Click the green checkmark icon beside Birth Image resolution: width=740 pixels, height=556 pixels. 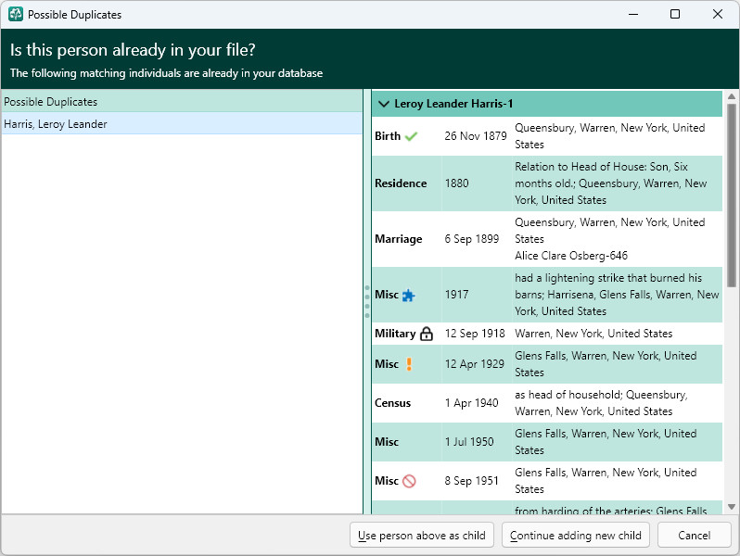(x=411, y=136)
